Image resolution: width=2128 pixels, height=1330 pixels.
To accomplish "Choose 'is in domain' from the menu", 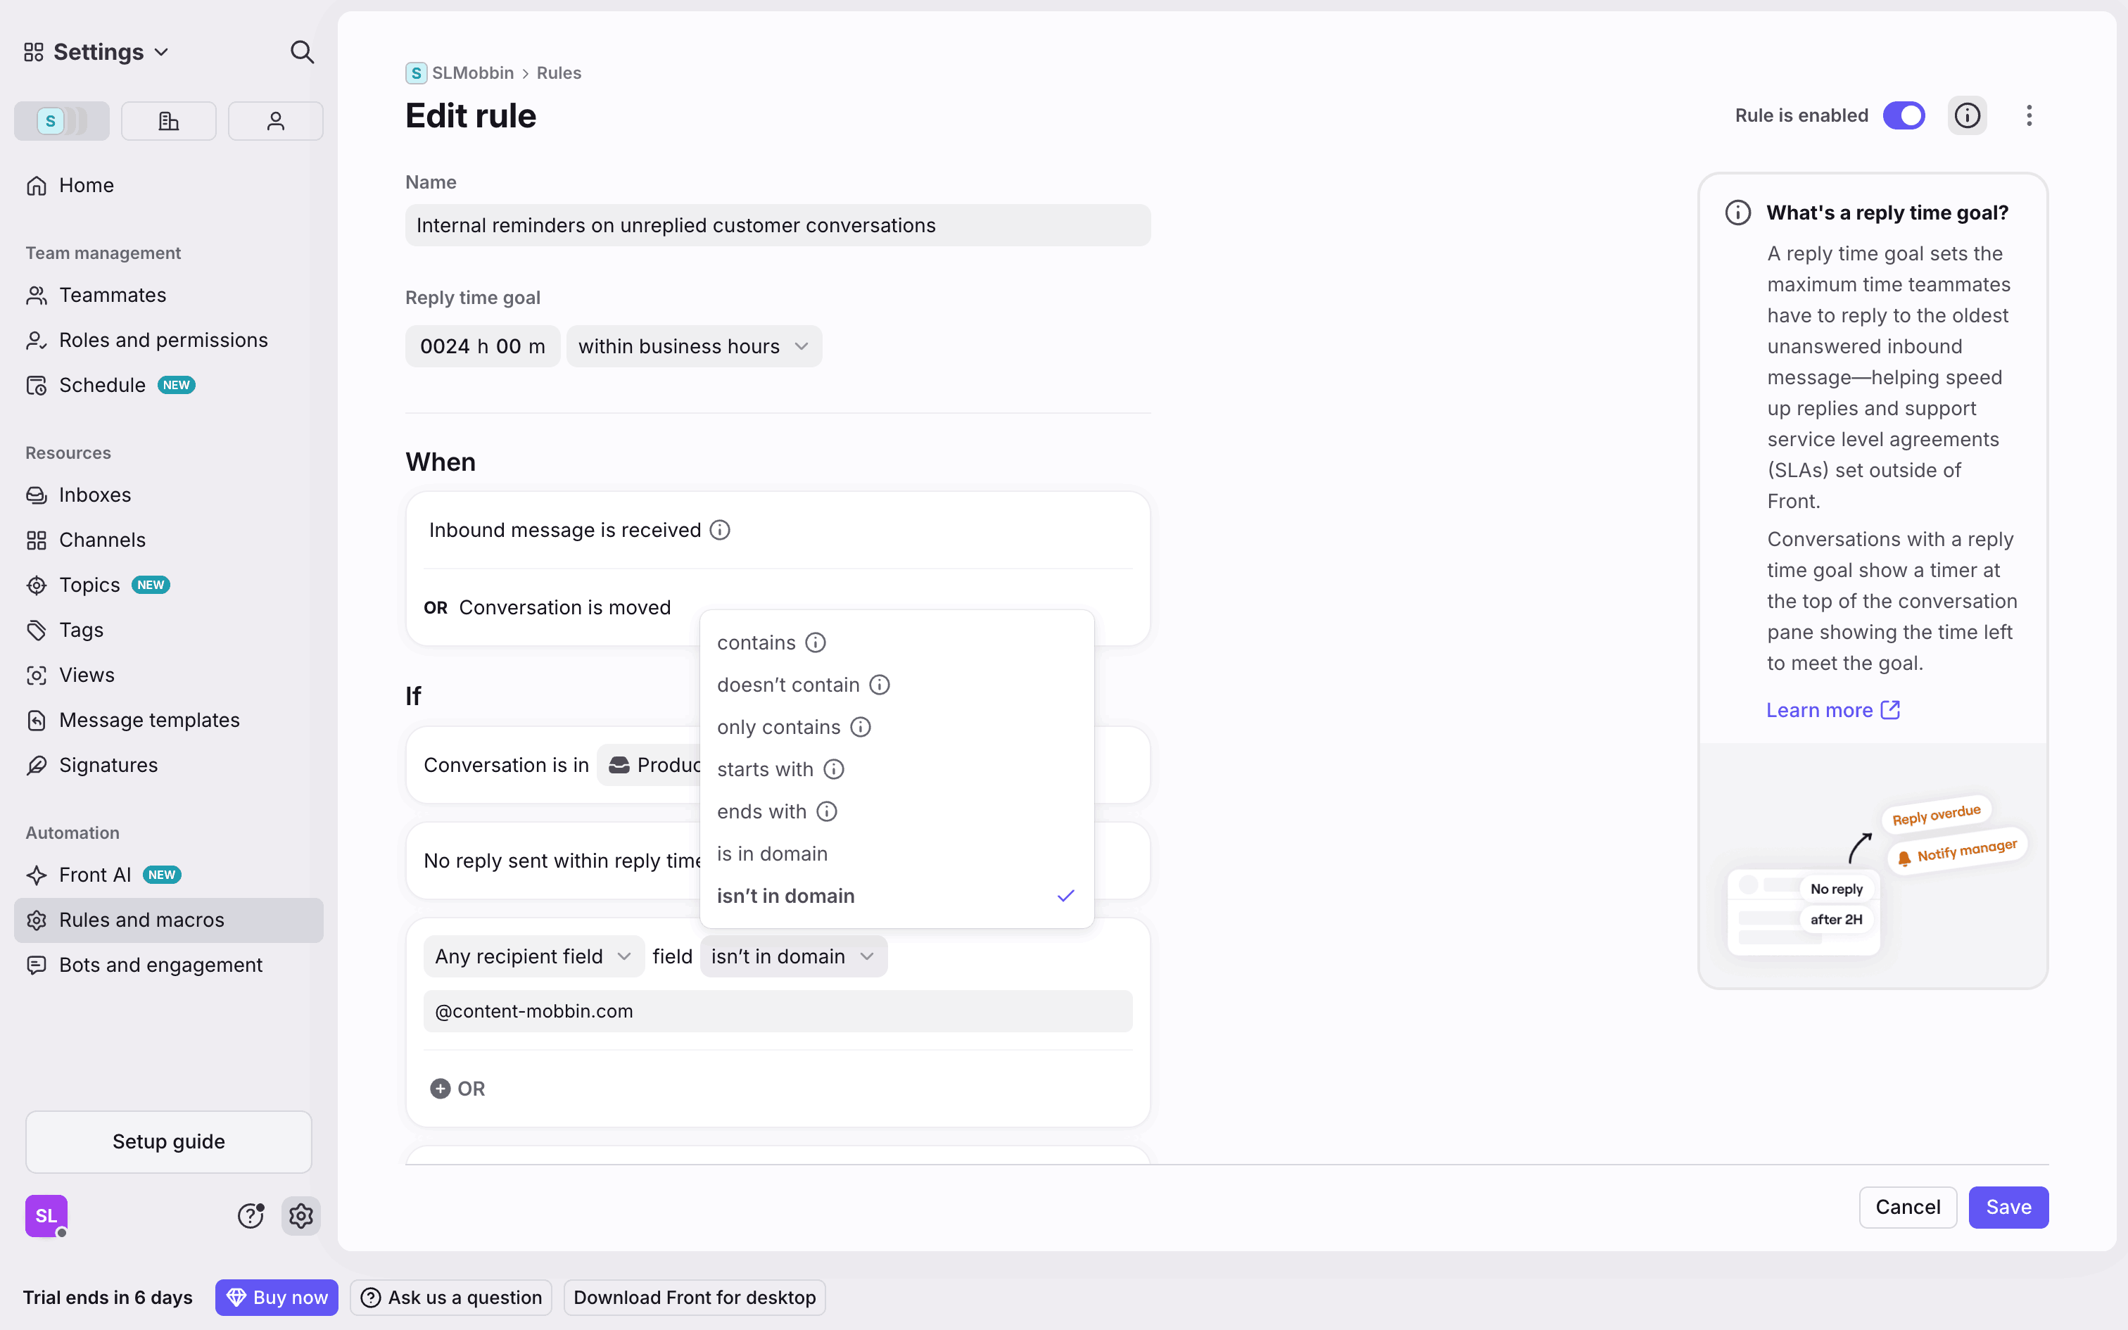I will pos(772,854).
